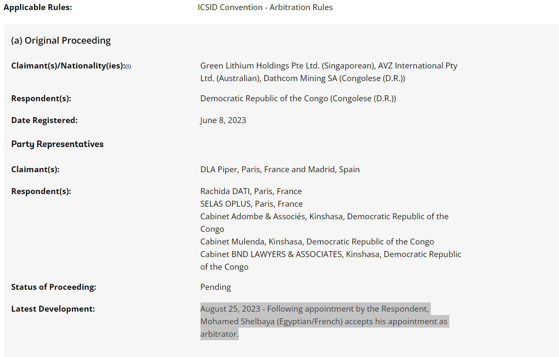This screenshot has width=559, height=357.
Task: Click the 'Claimant(s)/Nationality(ies):' label text
Action: (68, 66)
